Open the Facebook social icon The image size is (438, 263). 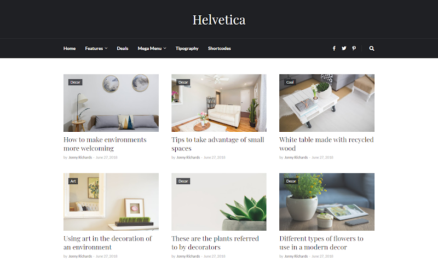(x=334, y=49)
